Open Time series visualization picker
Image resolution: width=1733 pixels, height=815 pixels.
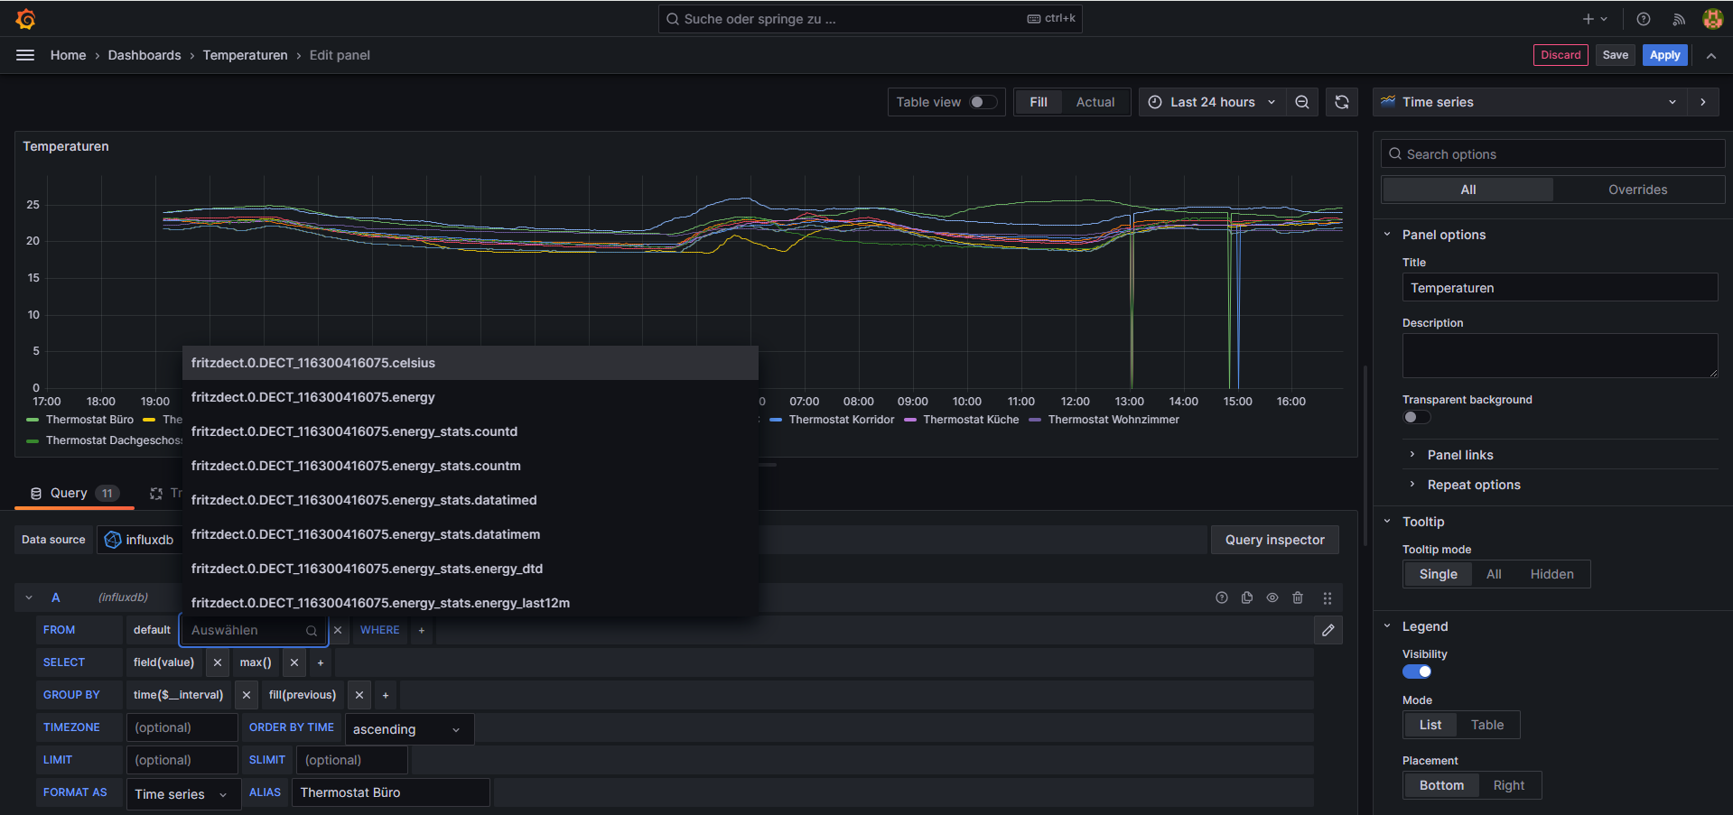[1528, 102]
